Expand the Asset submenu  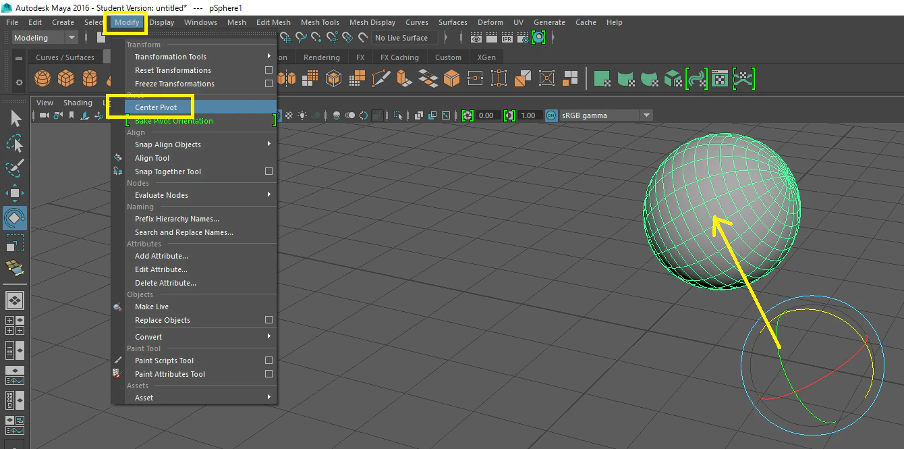coord(201,398)
